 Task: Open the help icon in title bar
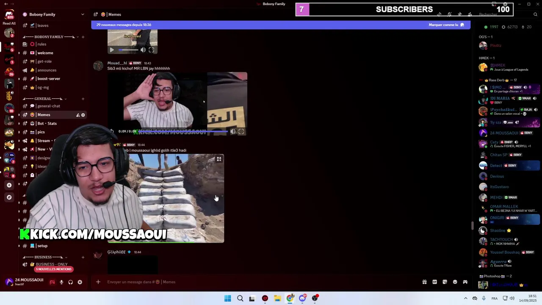click(x=505, y=4)
